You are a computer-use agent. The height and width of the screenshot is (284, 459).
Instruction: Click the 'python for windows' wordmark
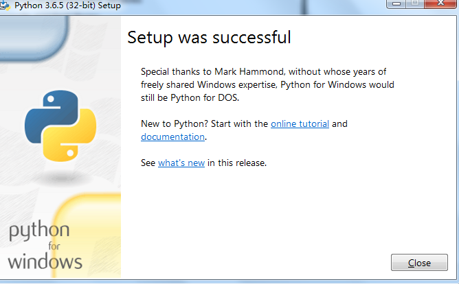point(45,246)
